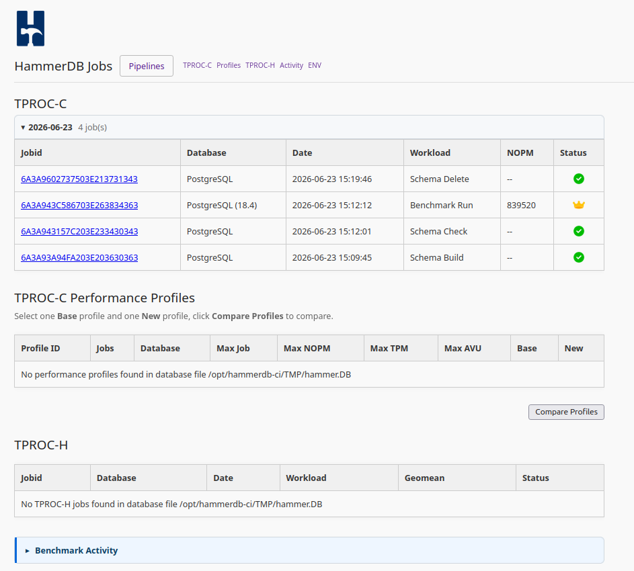Click the TPROC-C Performance Profiles heading

tap(104, 298)
